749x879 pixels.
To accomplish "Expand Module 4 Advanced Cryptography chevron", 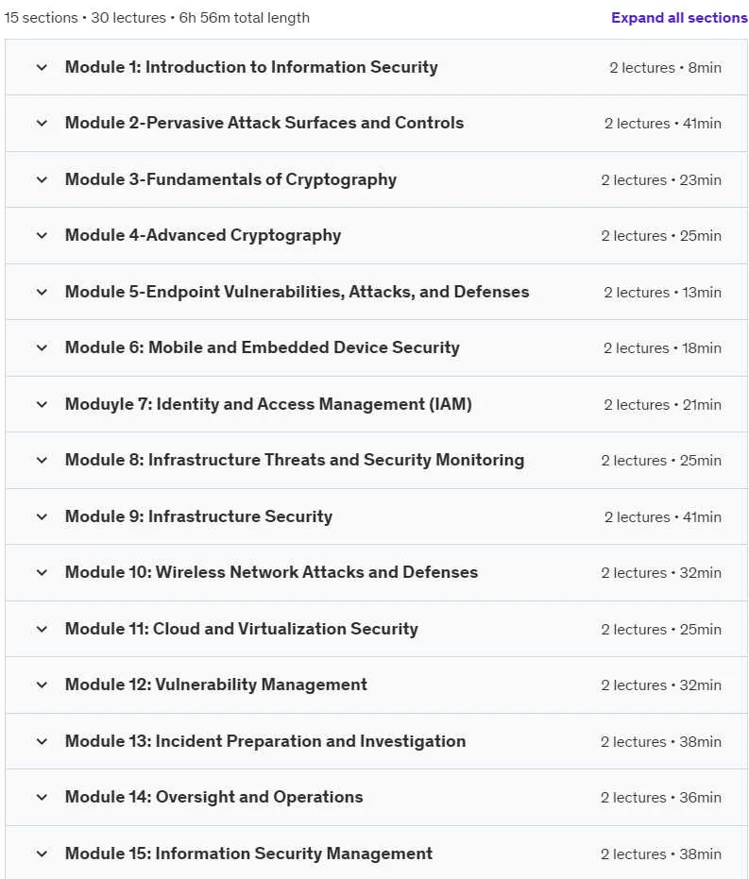I will pos(42,235).
